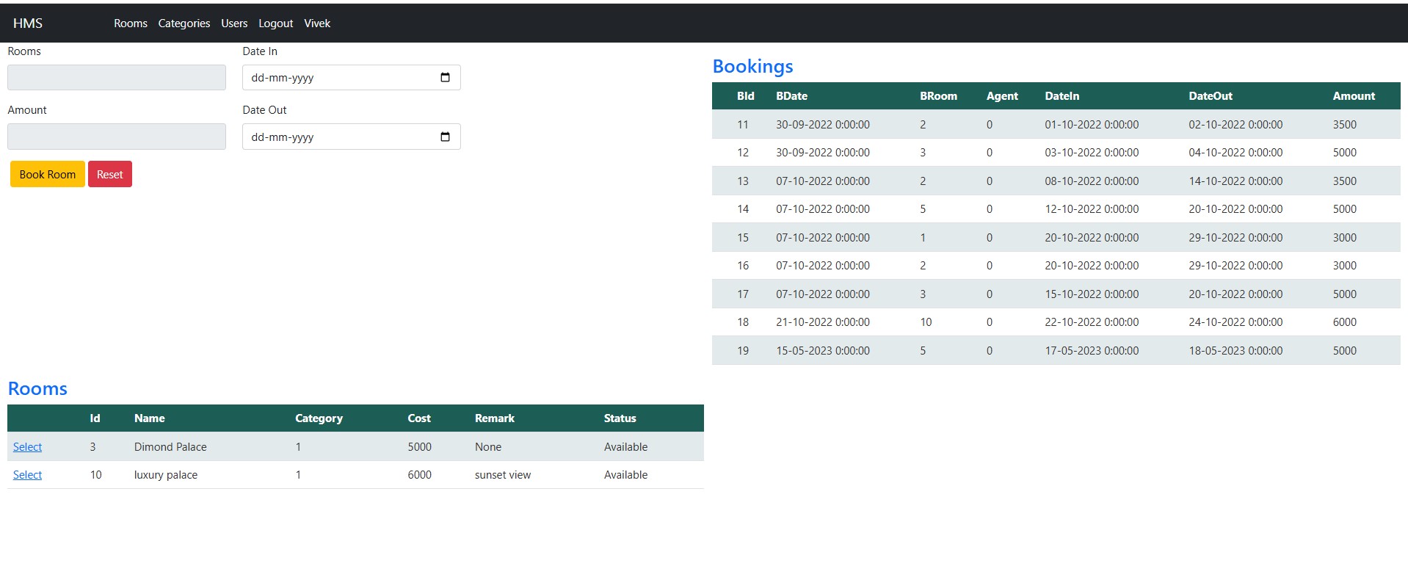Viewport: 1408px width, 577px height.
Task: Go to Categories page
Action: [x=184, y=23]
